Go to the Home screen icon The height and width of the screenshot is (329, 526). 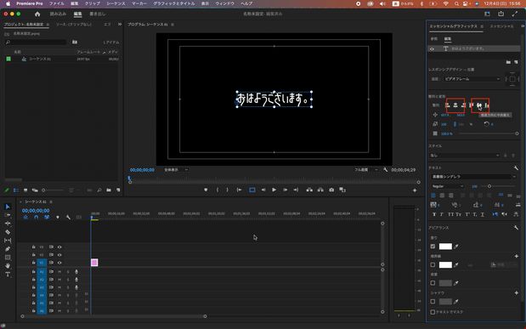point(37,14)
